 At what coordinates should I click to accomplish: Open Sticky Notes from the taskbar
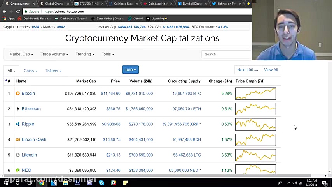(x=125, y=183)
